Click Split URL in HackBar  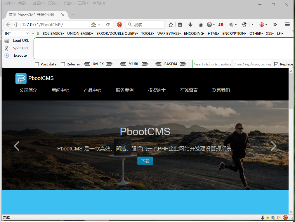pyautogui.click(x=21, y=48)
